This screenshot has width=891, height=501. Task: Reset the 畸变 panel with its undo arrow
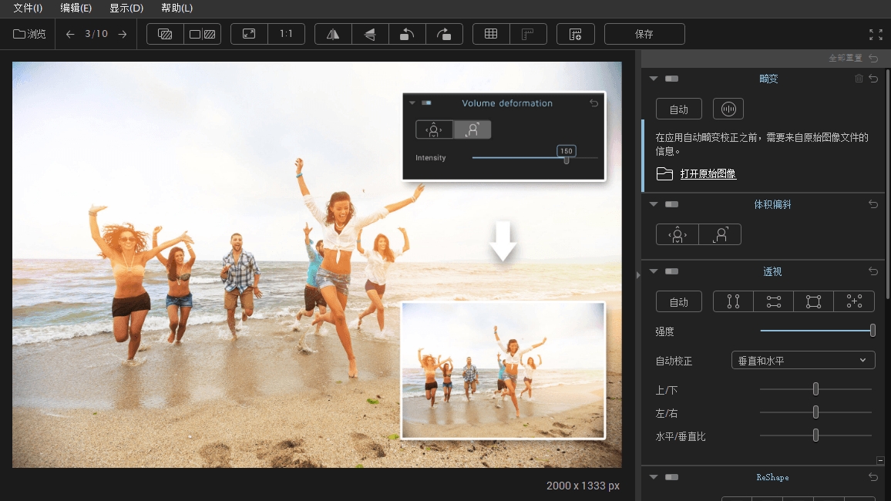click(873, 79)
